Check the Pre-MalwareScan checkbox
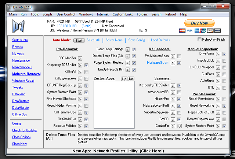This screenshot has height=159, width=235. click(179, 56)
